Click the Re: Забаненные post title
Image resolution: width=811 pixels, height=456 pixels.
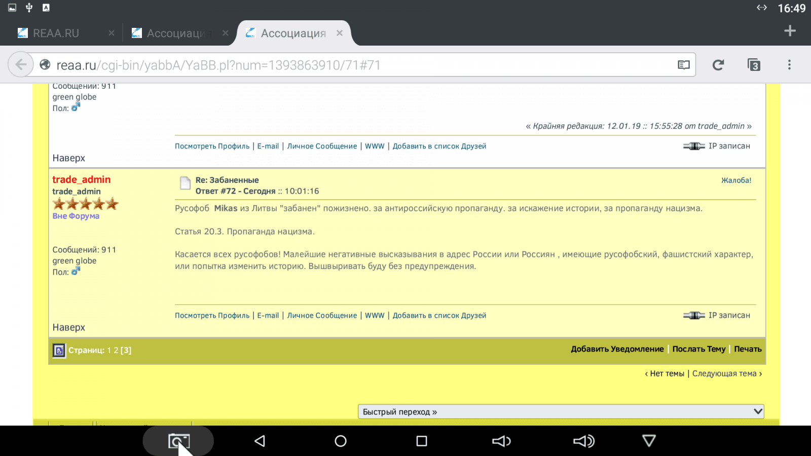point(227,180)
